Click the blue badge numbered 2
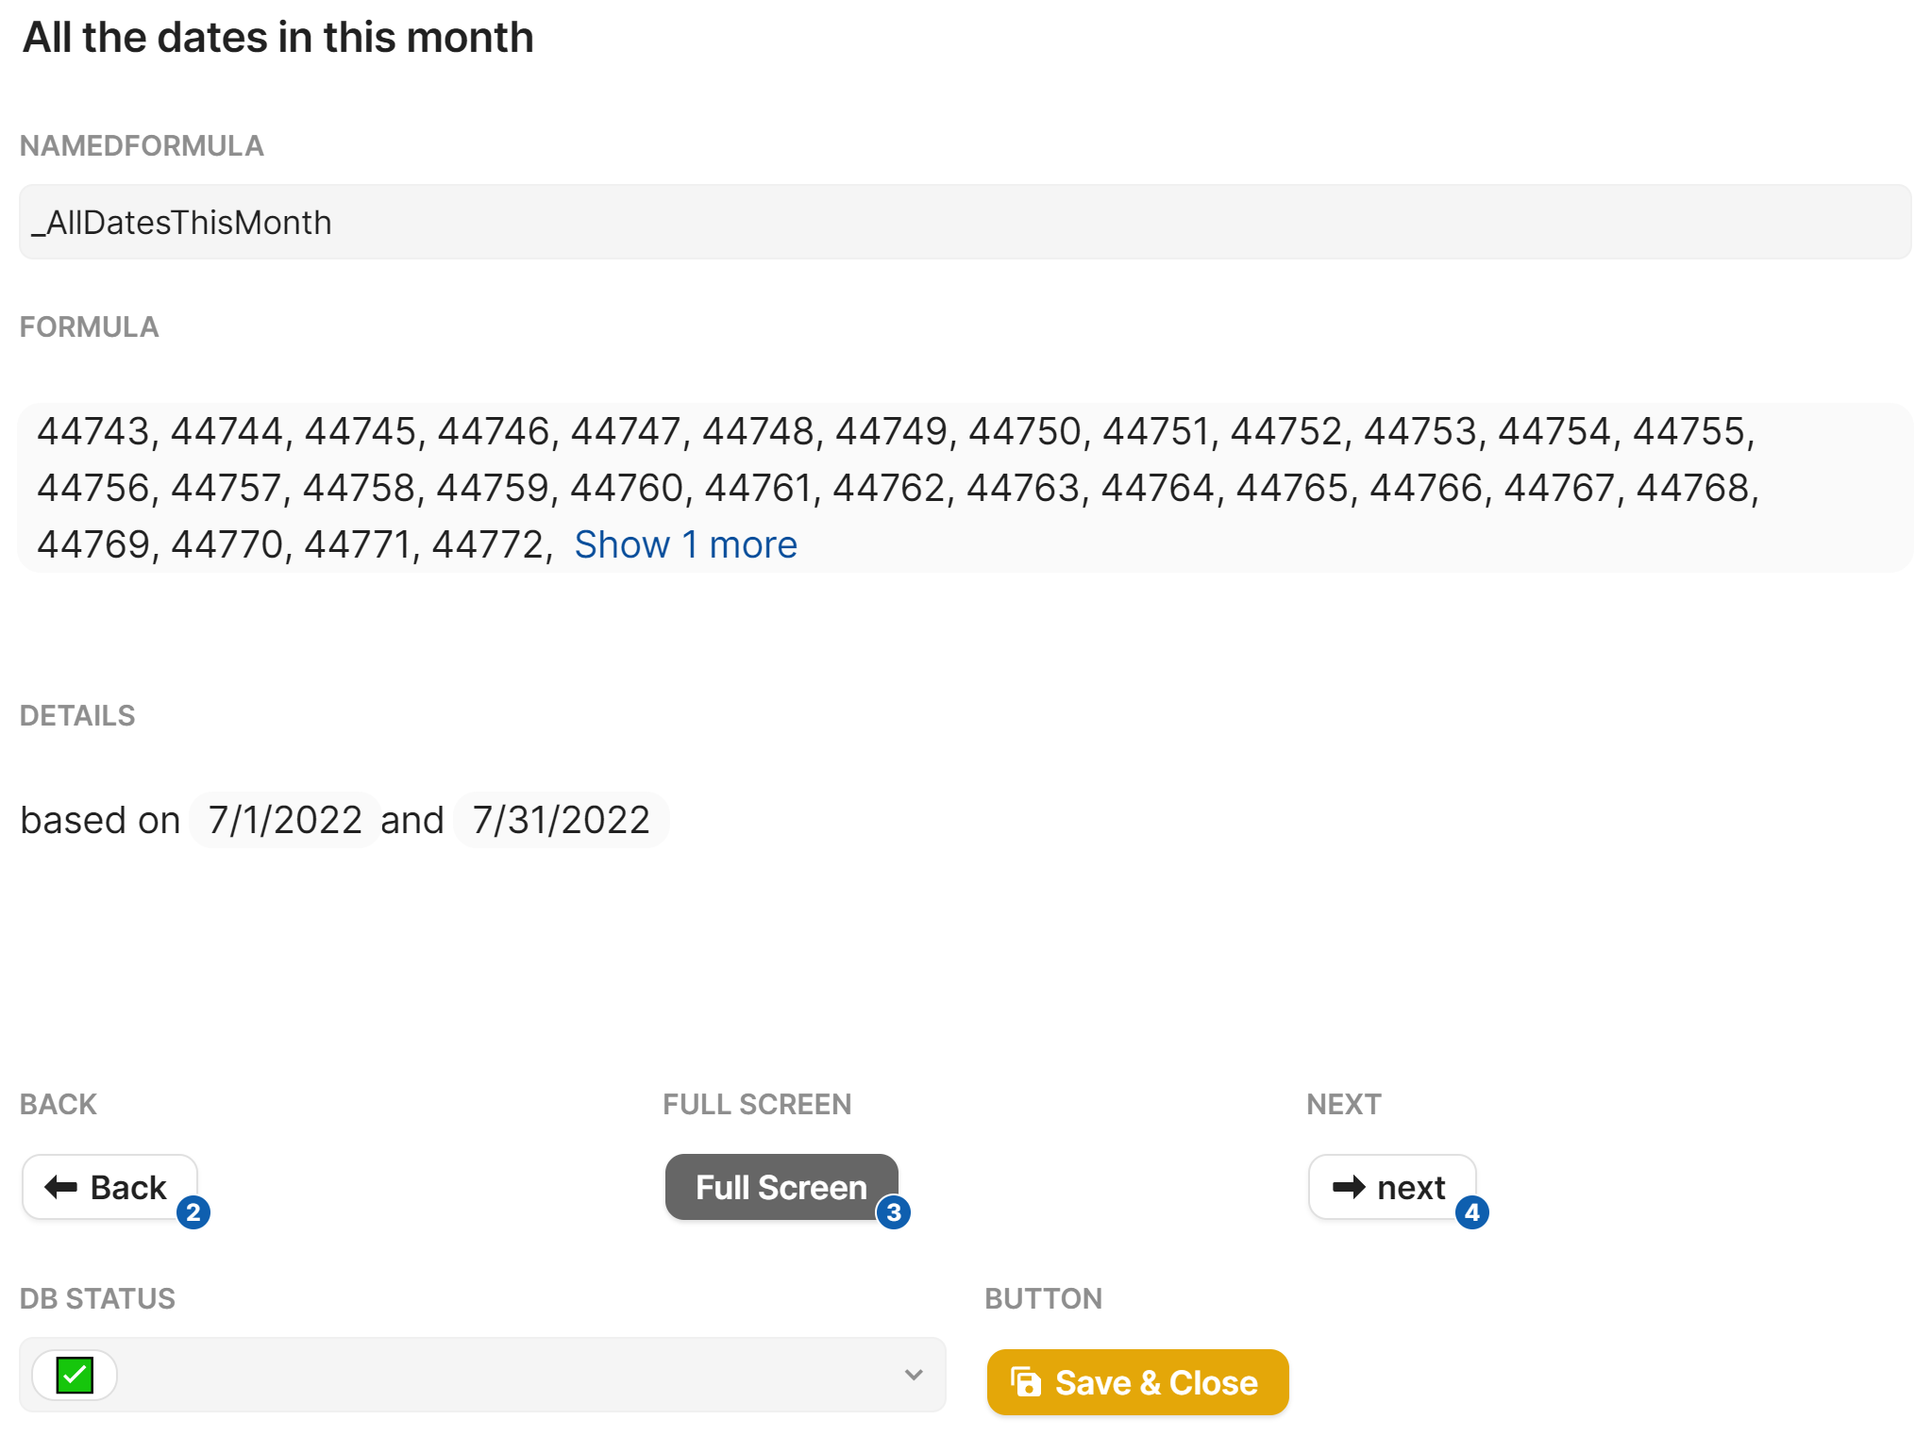Viewport: 1915px width, 1436px height. pyautogui.click(x=193, y=1212)
